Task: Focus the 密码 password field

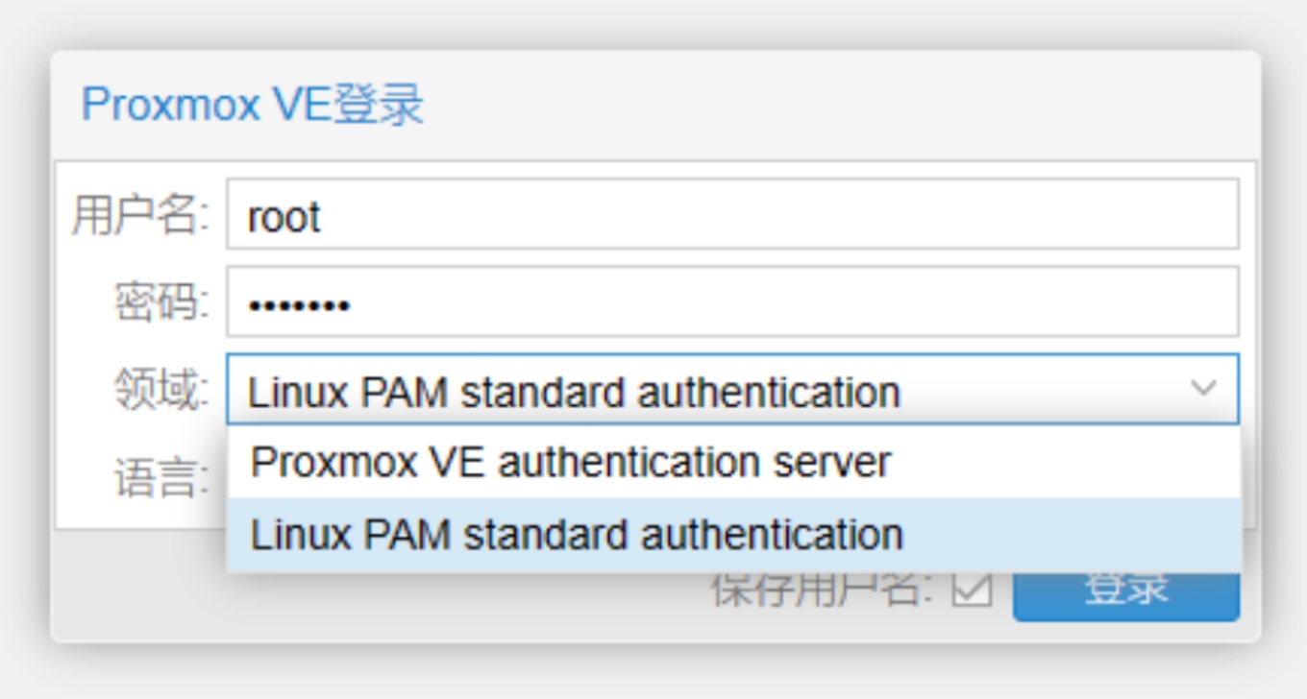Action: coord(730,303)
